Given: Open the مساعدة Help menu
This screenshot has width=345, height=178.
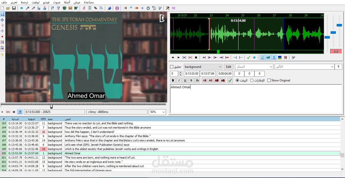Looking at the screenshot, I should pos(88,2).
